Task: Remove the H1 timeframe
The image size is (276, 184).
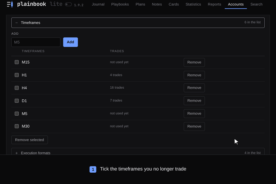Action: (x=194, y=75)
